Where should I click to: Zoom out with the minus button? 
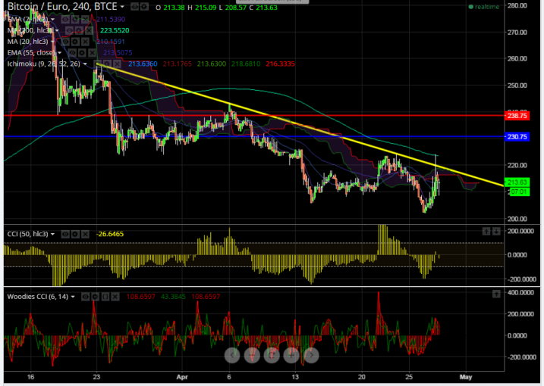pos(252,355)
